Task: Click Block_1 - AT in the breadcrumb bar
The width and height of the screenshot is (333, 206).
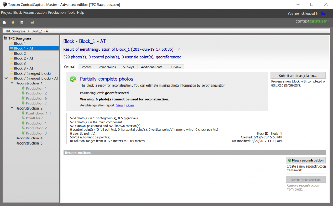Action: point(41,31)
